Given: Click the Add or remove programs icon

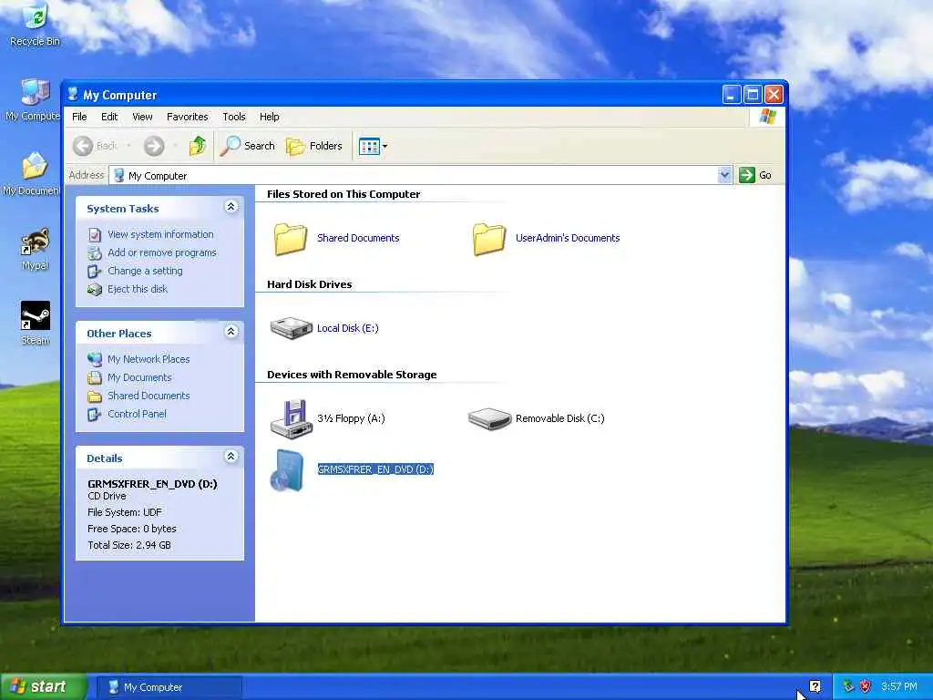Looking at the screenshot, I should [95, 253].
